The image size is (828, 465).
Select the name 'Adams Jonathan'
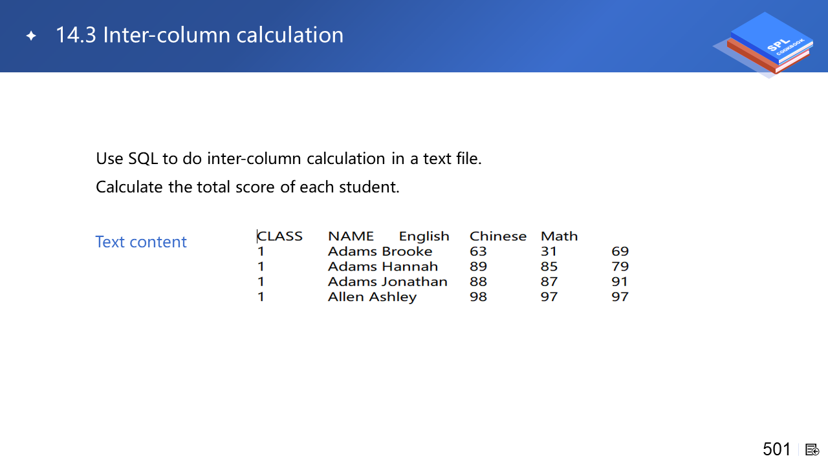pos(387,282)
